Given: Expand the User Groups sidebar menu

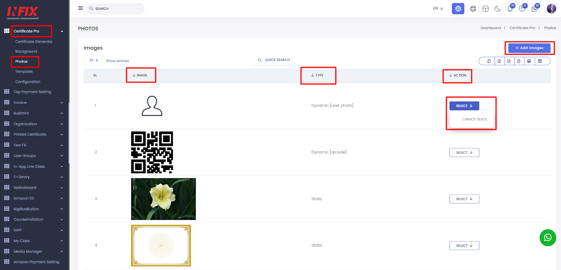Looking at the screenshot, I should click(x=62, y=156).
